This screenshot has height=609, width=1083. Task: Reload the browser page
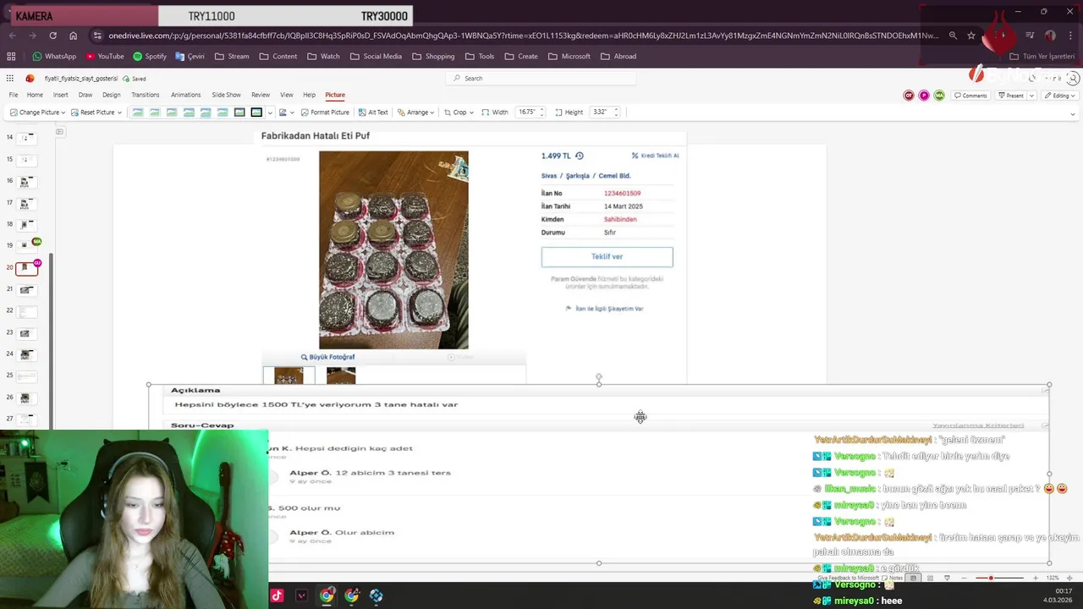(52, 36)
